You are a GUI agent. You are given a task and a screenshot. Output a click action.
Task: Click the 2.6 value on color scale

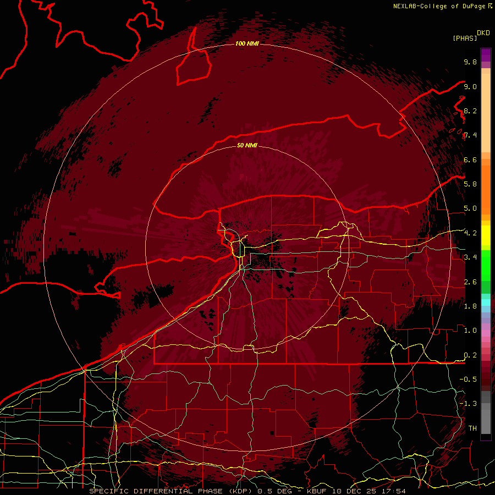pyautogui.click(x=470, y=282)
